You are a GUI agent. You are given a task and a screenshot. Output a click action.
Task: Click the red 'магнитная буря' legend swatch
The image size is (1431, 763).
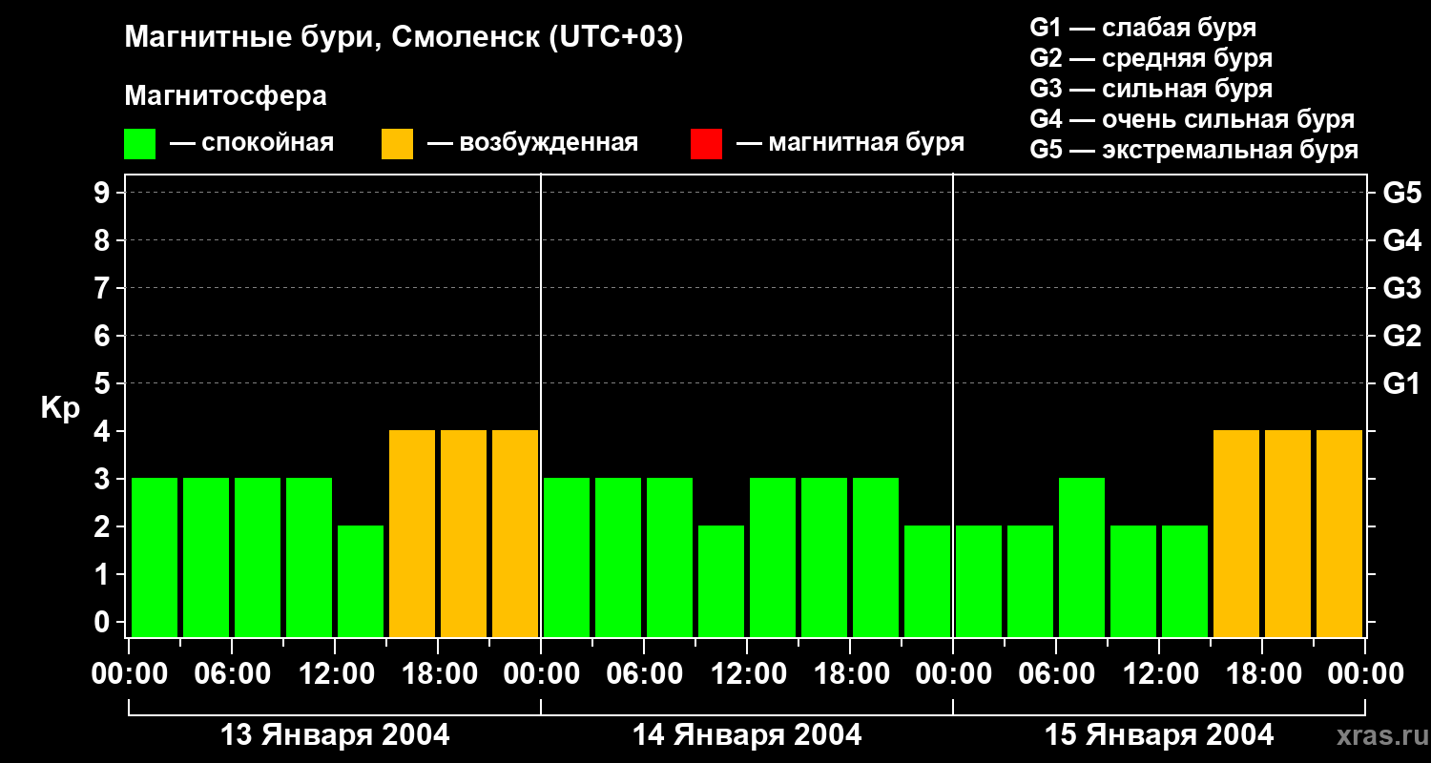[x=706, y=144]
